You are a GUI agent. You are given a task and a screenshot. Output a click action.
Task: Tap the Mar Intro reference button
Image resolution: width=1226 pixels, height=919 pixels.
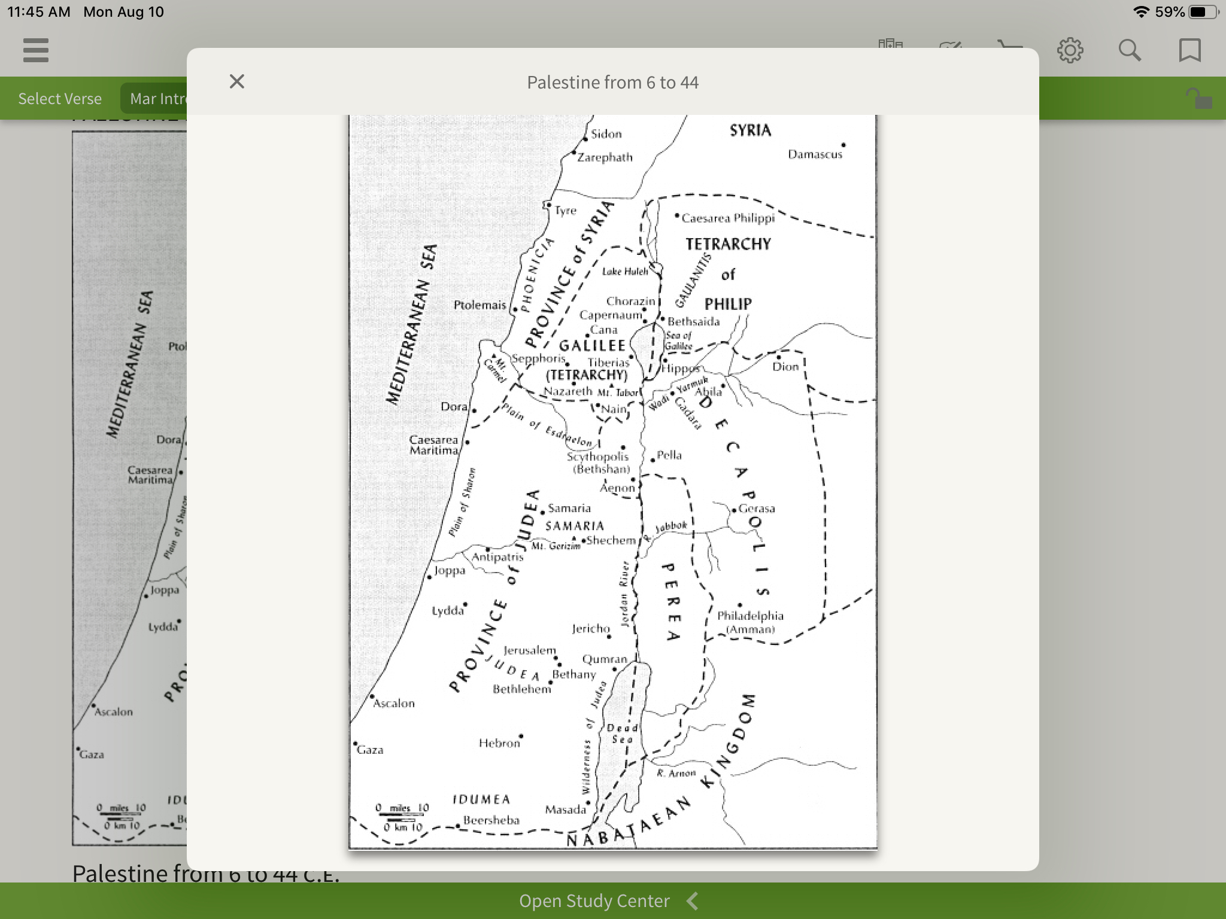tap(154, 99)
